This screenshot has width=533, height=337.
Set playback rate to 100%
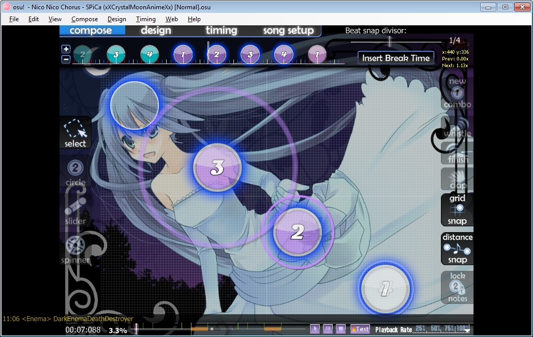coord(463,328)
